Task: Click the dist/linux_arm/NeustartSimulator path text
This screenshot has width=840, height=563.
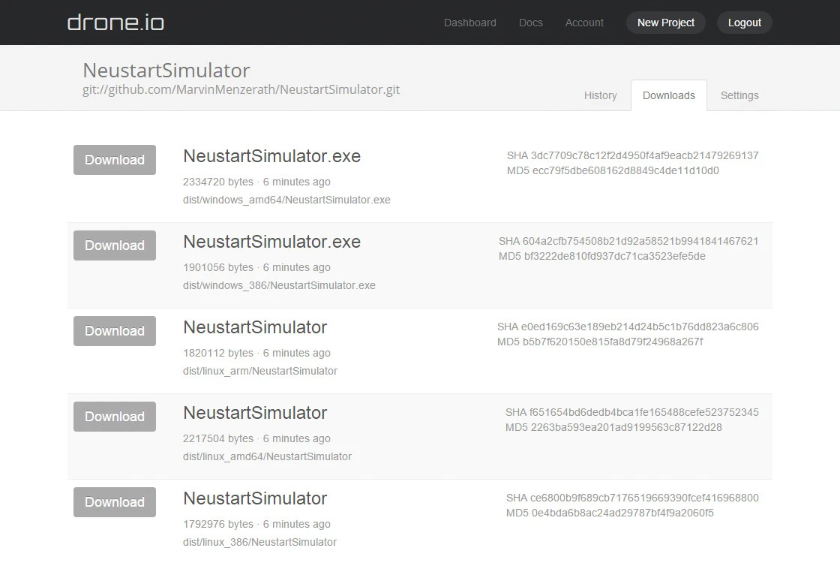Action: (x=259, y=371)
